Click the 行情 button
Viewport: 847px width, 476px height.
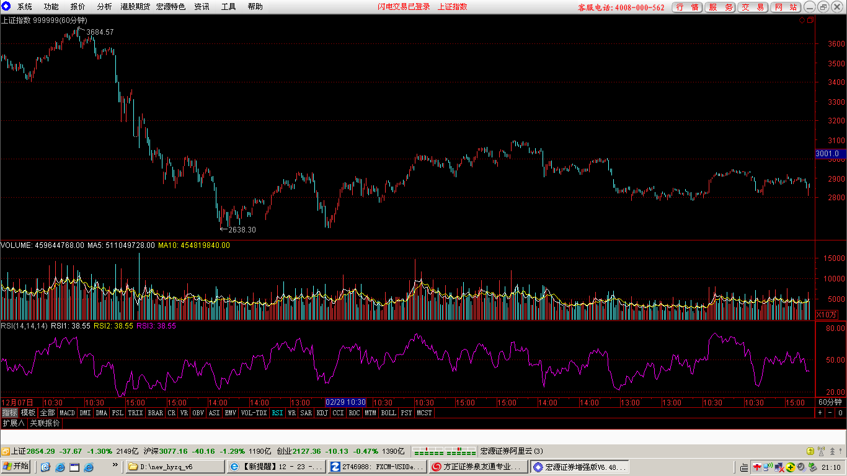point(688,7)
